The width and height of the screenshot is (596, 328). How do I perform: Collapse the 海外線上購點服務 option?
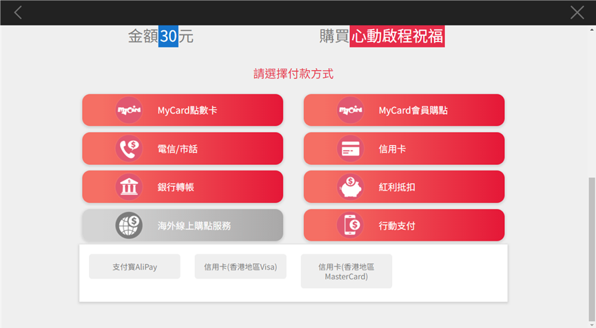pos(183,226)
